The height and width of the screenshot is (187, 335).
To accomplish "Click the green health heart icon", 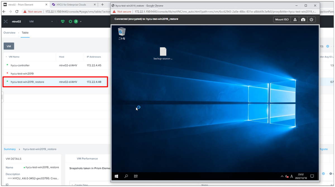I will (x=63, y=21).
